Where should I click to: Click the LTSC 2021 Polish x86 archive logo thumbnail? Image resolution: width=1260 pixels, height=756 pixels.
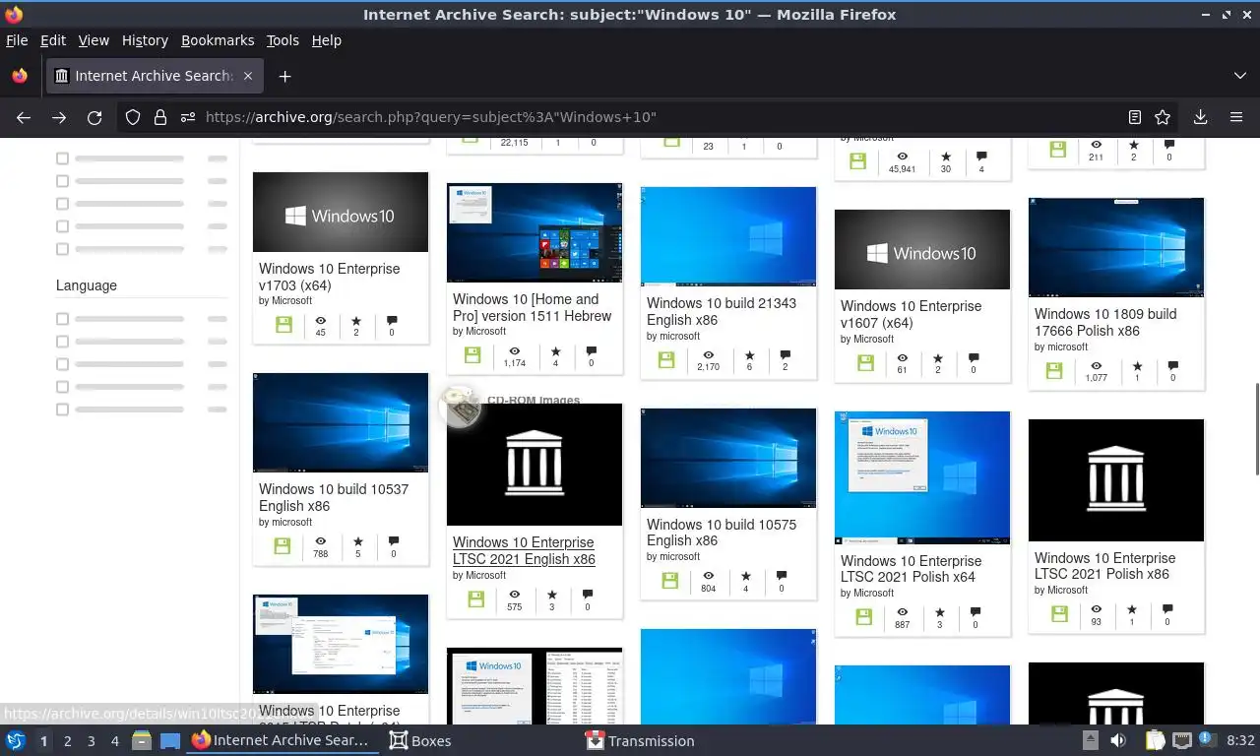tap(1116, 480)
